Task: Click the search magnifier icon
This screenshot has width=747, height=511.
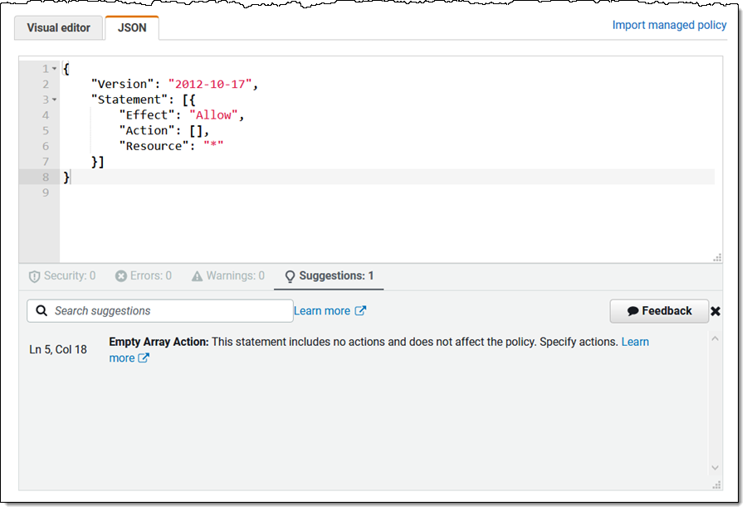Action: [x=41, y=311]
